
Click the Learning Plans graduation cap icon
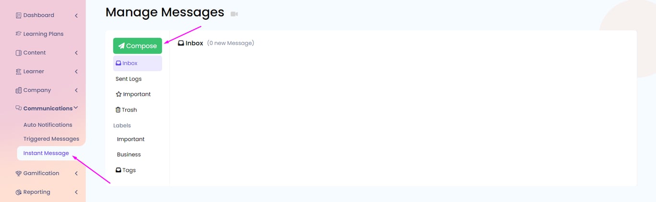tap(19, 34)
